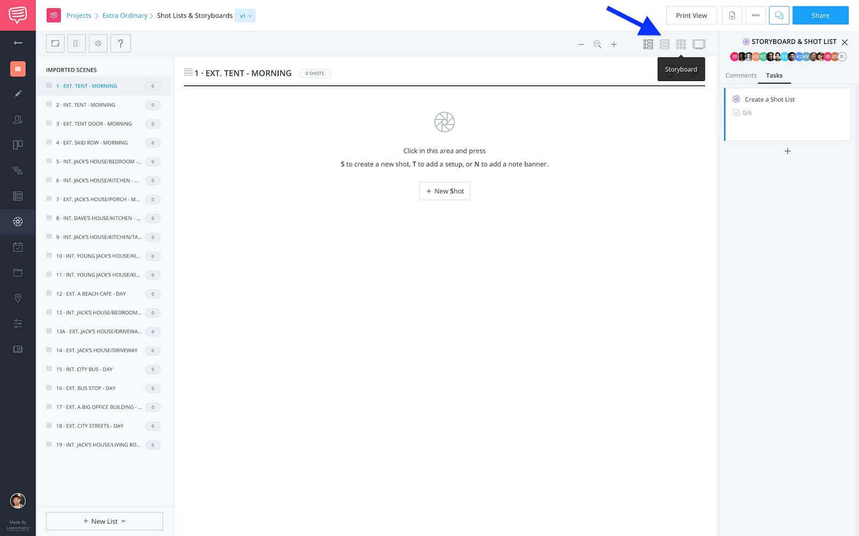Toggle the comments panel chat button

[x=779, y=16]
